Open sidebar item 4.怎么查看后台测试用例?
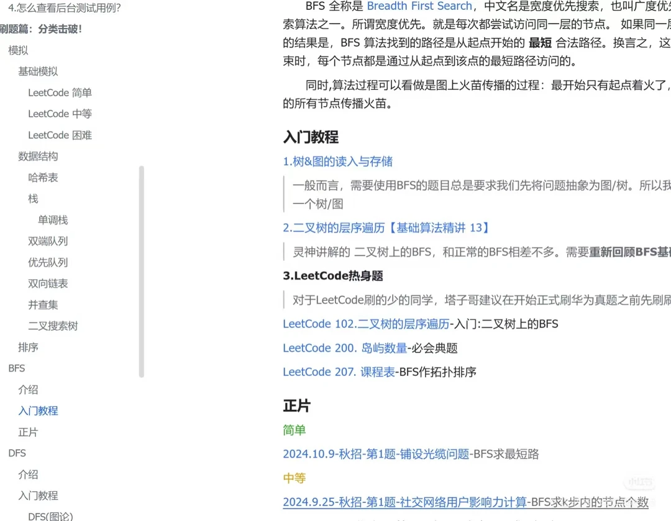The image size is (671, 521). 65,7
